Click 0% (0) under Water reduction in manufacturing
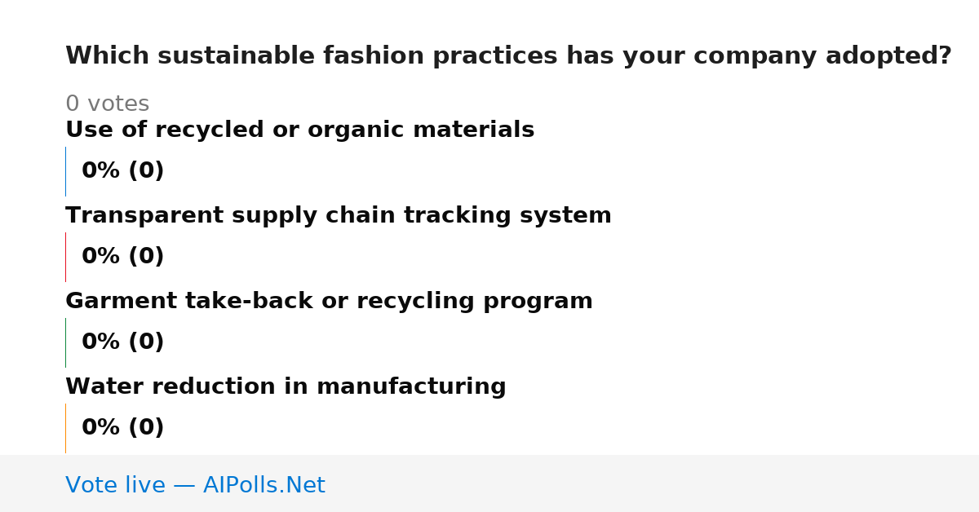This screenshot has height=512, width=979. [x=122, y=428]
